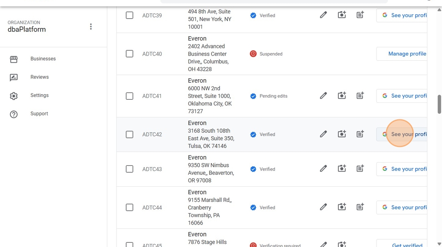Select checkbox for ADTC43
Viewport: 442px width, 247px height.
[129, 169]
